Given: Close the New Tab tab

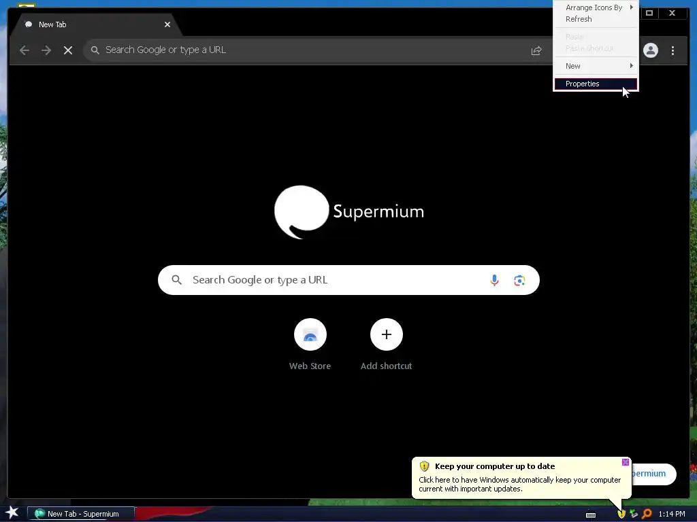Looking at the screenshot, I should (x=167, y=24).
